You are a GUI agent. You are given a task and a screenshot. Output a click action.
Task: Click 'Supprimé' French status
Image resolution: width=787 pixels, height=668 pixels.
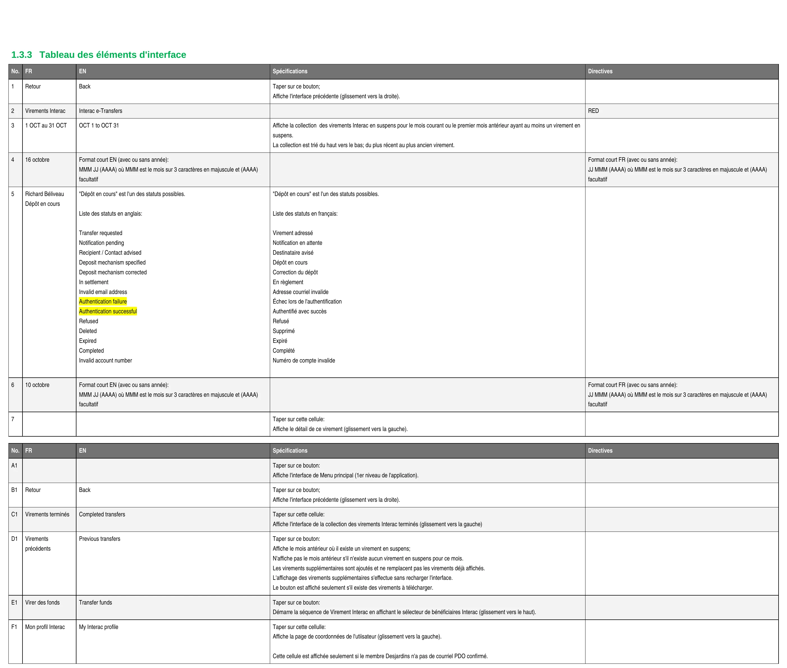(284, 331)
